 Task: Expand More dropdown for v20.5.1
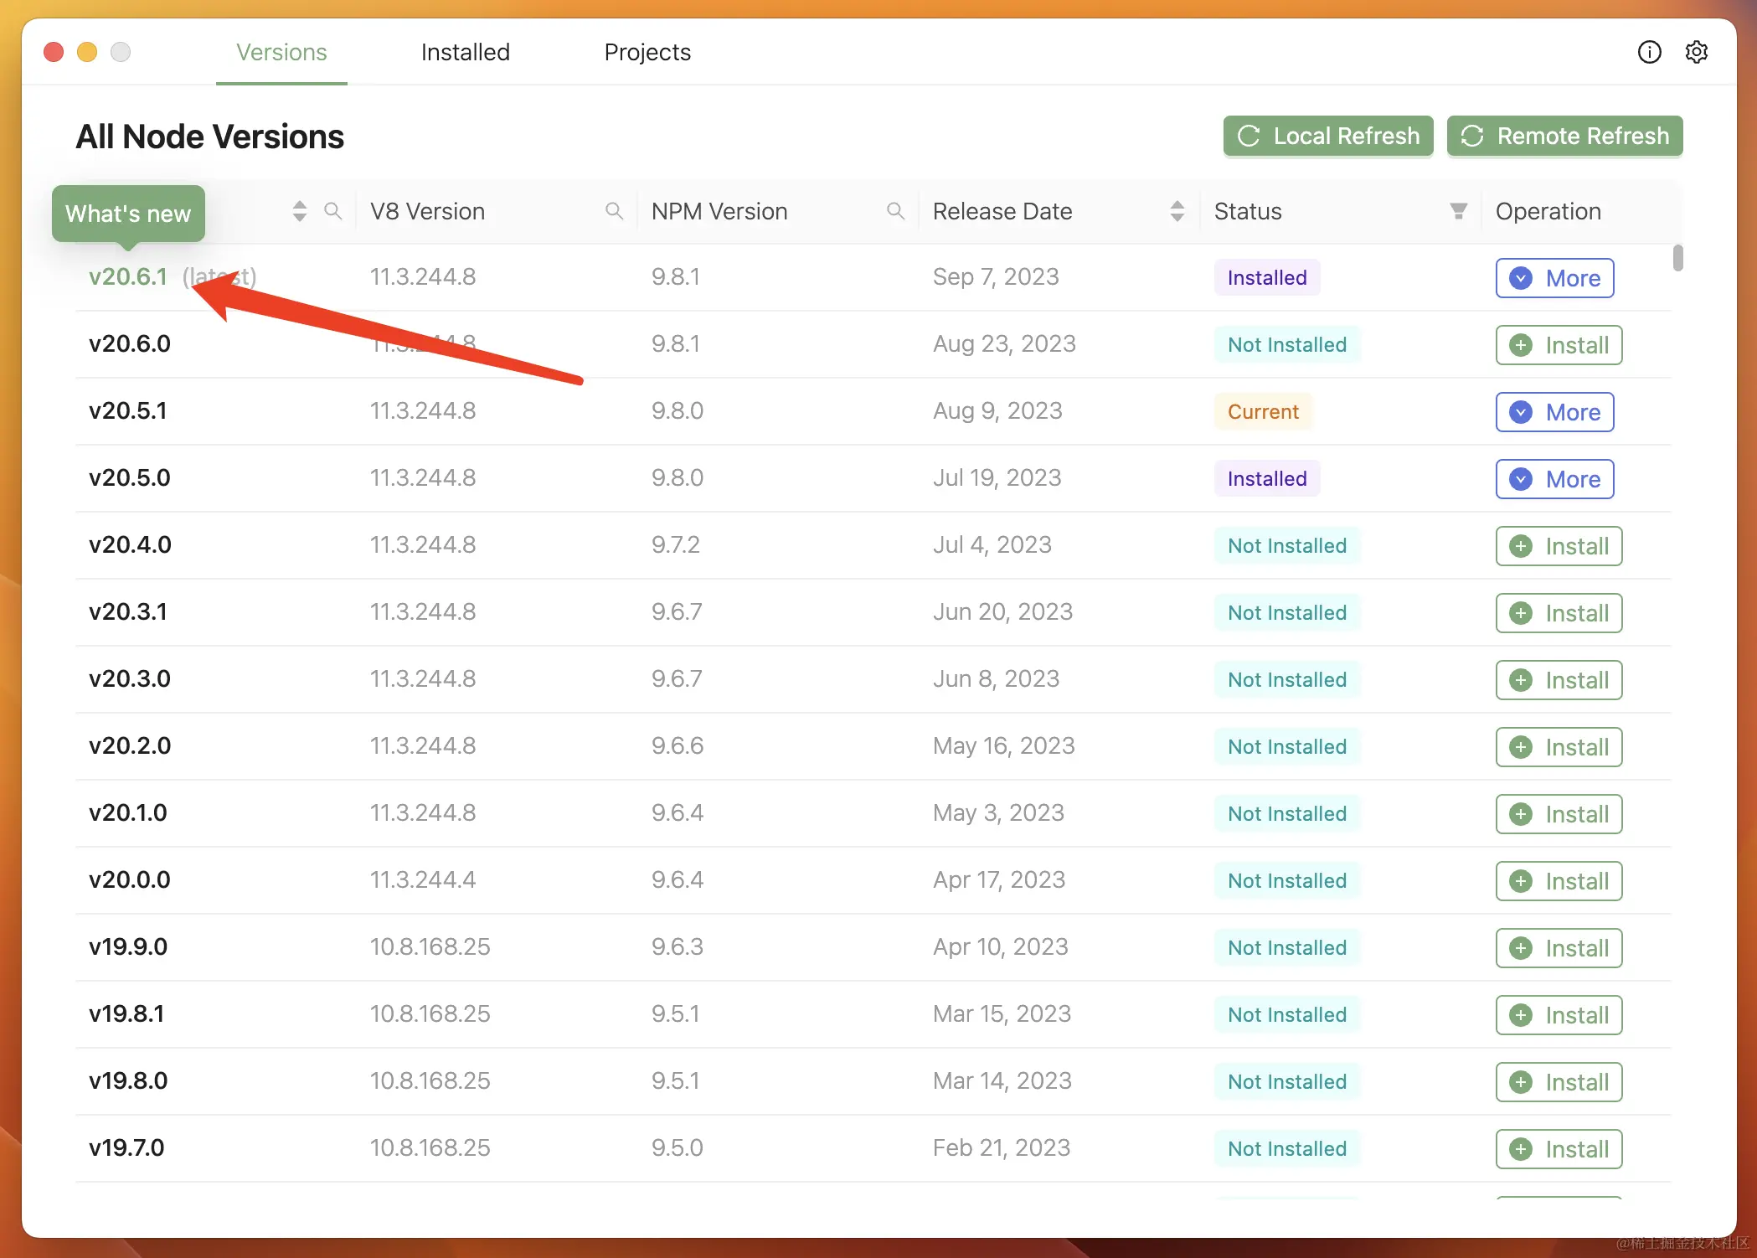tap(1554, 412)
